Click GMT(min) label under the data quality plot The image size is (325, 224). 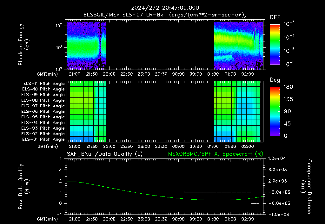pos(48,219)
